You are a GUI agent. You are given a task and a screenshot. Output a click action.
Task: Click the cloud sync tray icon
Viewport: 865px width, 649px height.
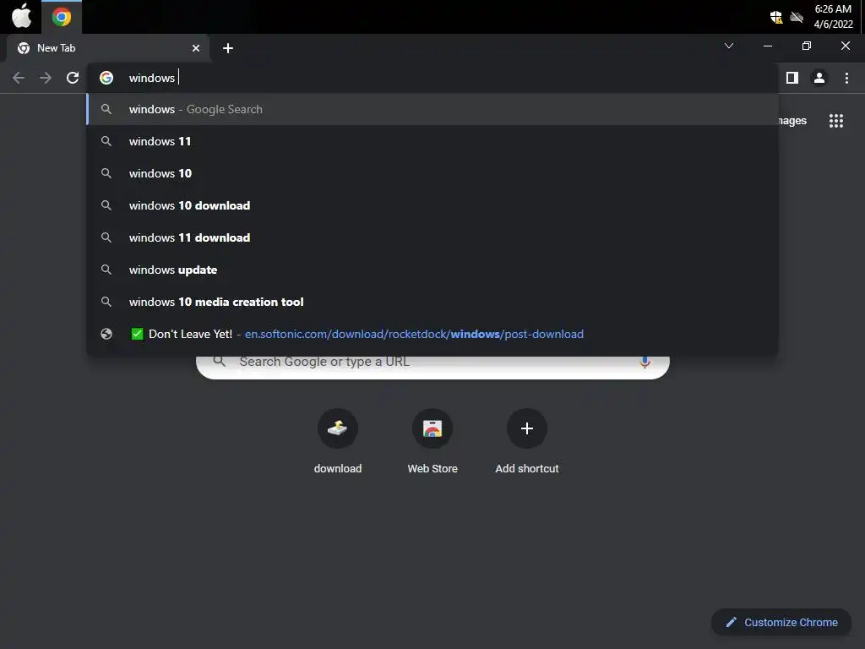(796, 17)
